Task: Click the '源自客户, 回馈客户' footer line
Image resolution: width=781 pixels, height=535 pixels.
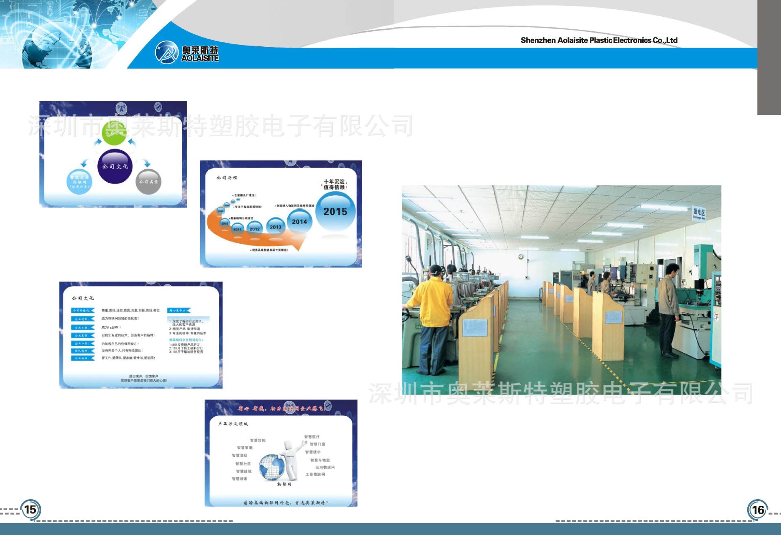Action: point(144,376)
